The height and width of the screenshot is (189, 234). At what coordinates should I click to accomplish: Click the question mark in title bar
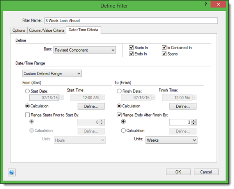point(206,4)
